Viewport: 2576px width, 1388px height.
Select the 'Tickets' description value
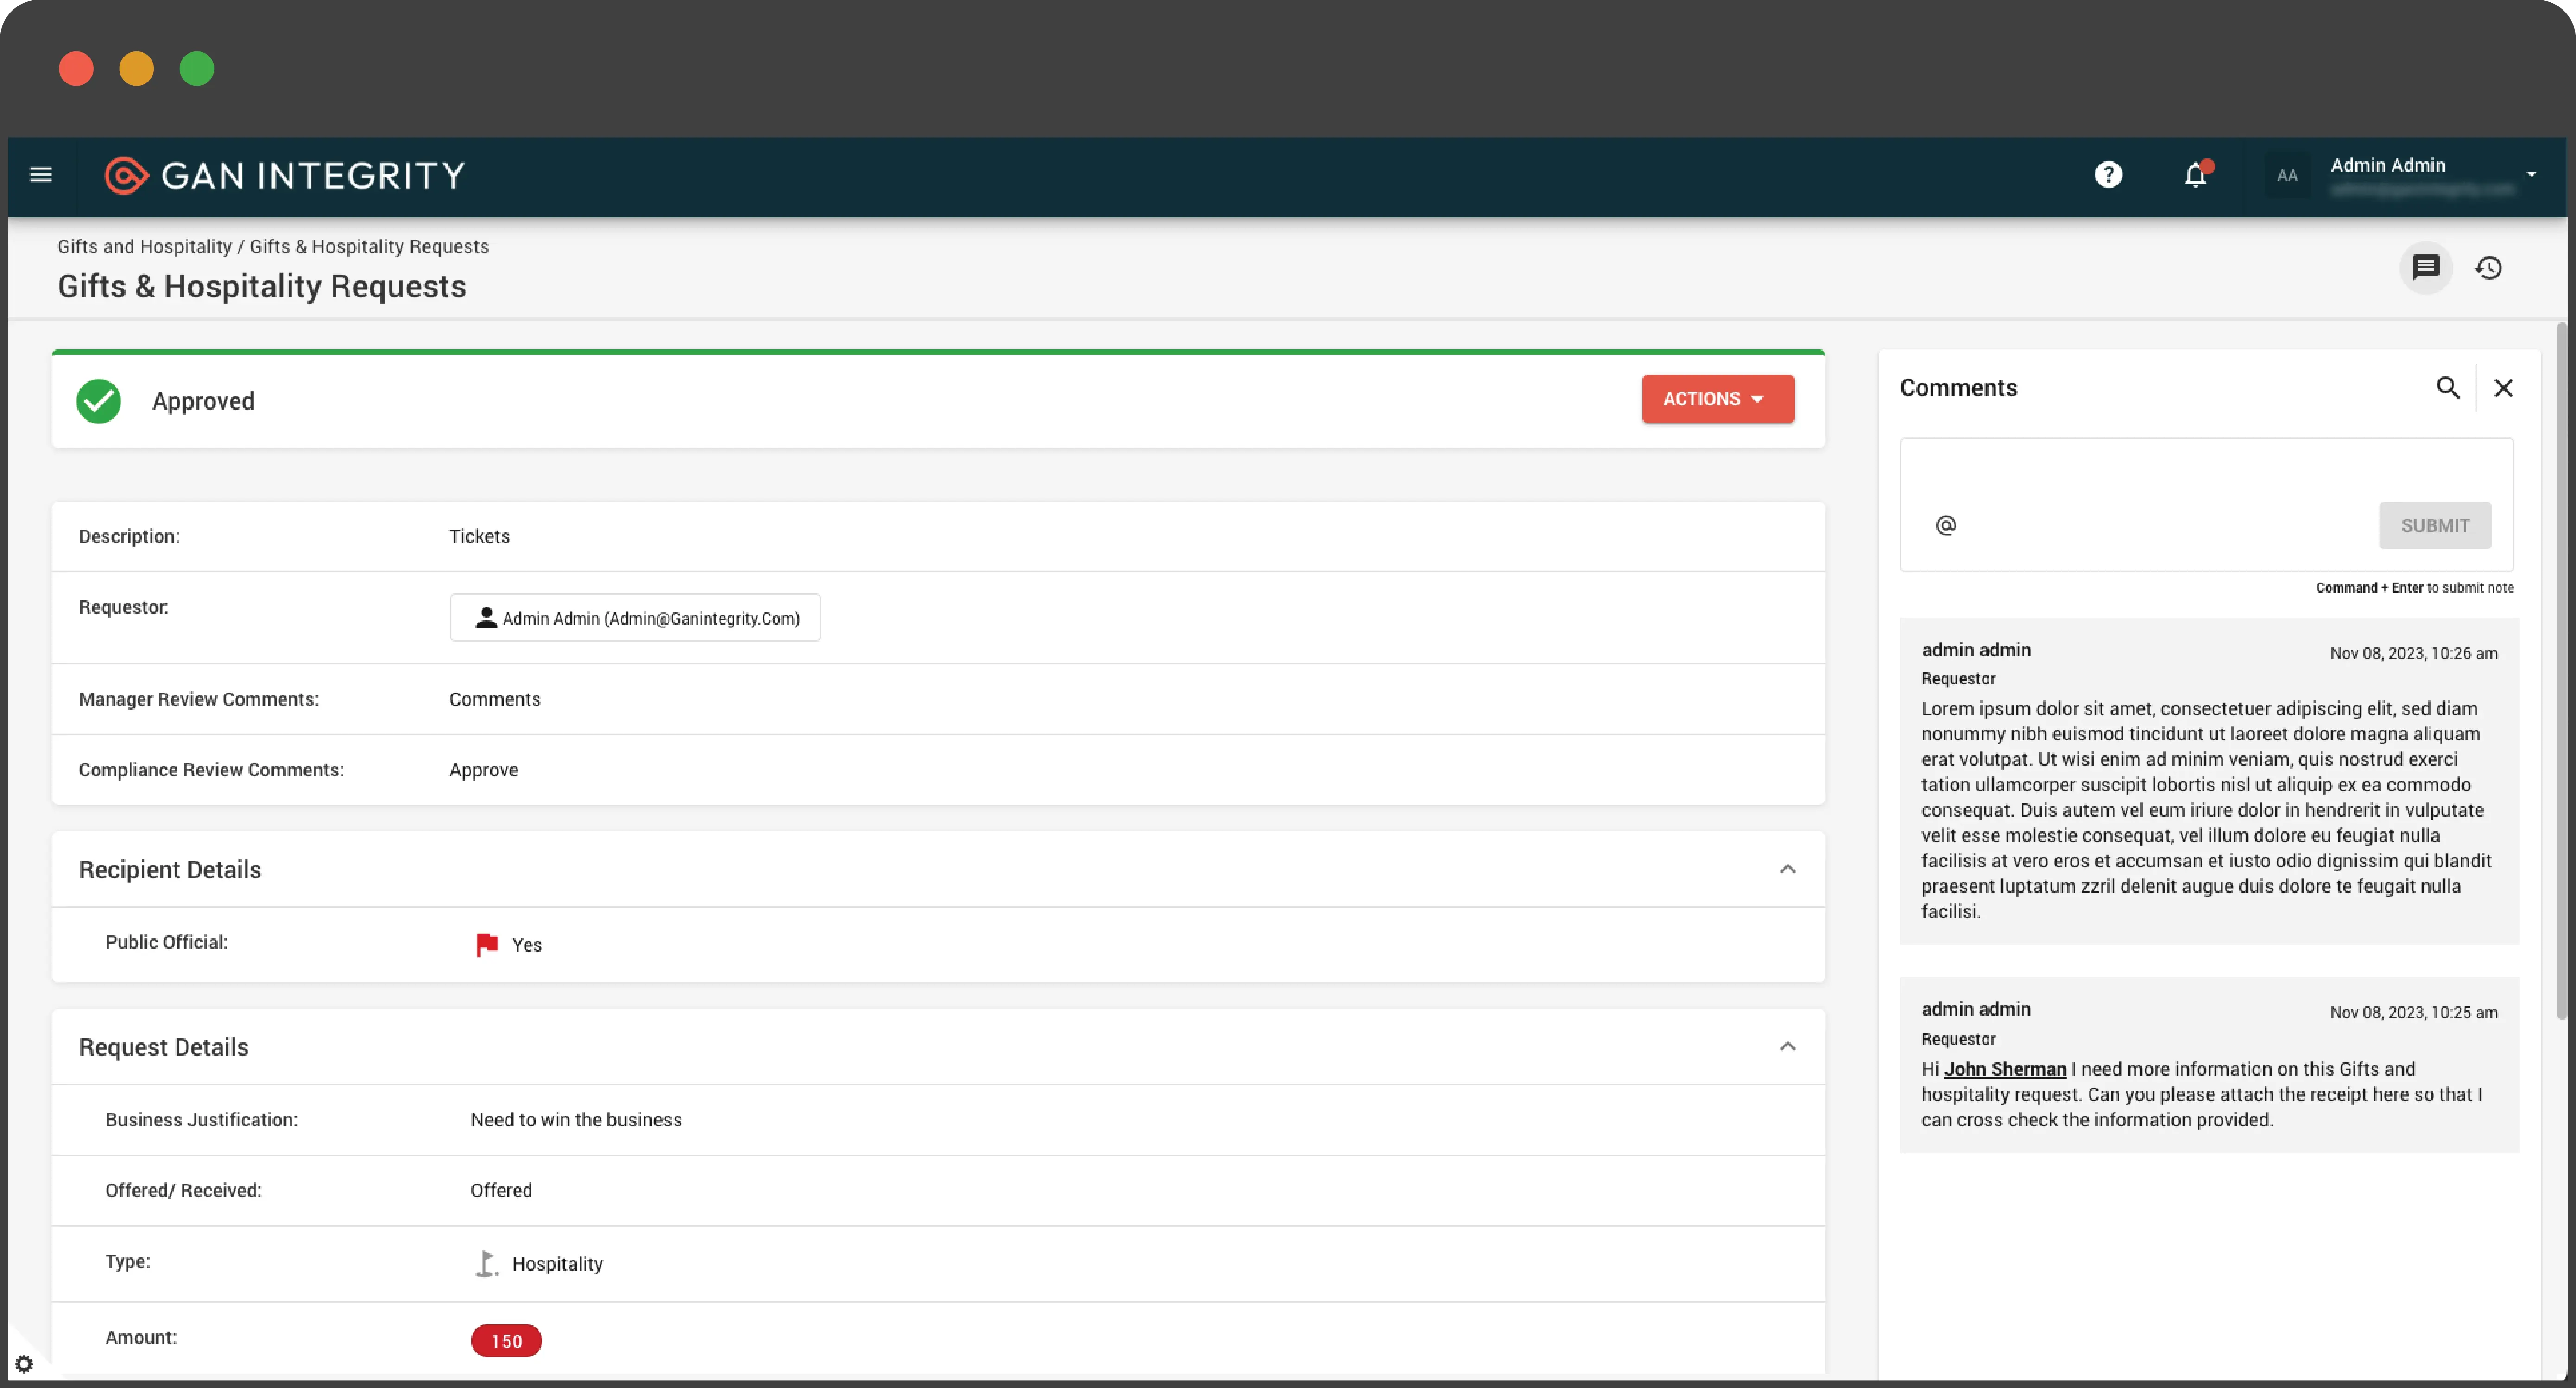click(x=479, y=537)
